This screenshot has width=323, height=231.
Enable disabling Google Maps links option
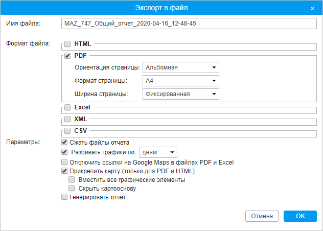tap(64, 162)
